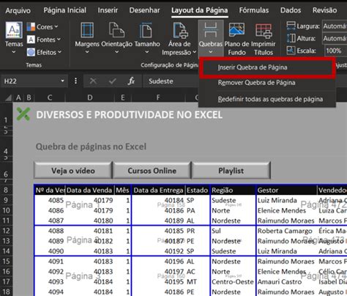Open the Fontes theme fonts dropdown

[x=44, y=40]
